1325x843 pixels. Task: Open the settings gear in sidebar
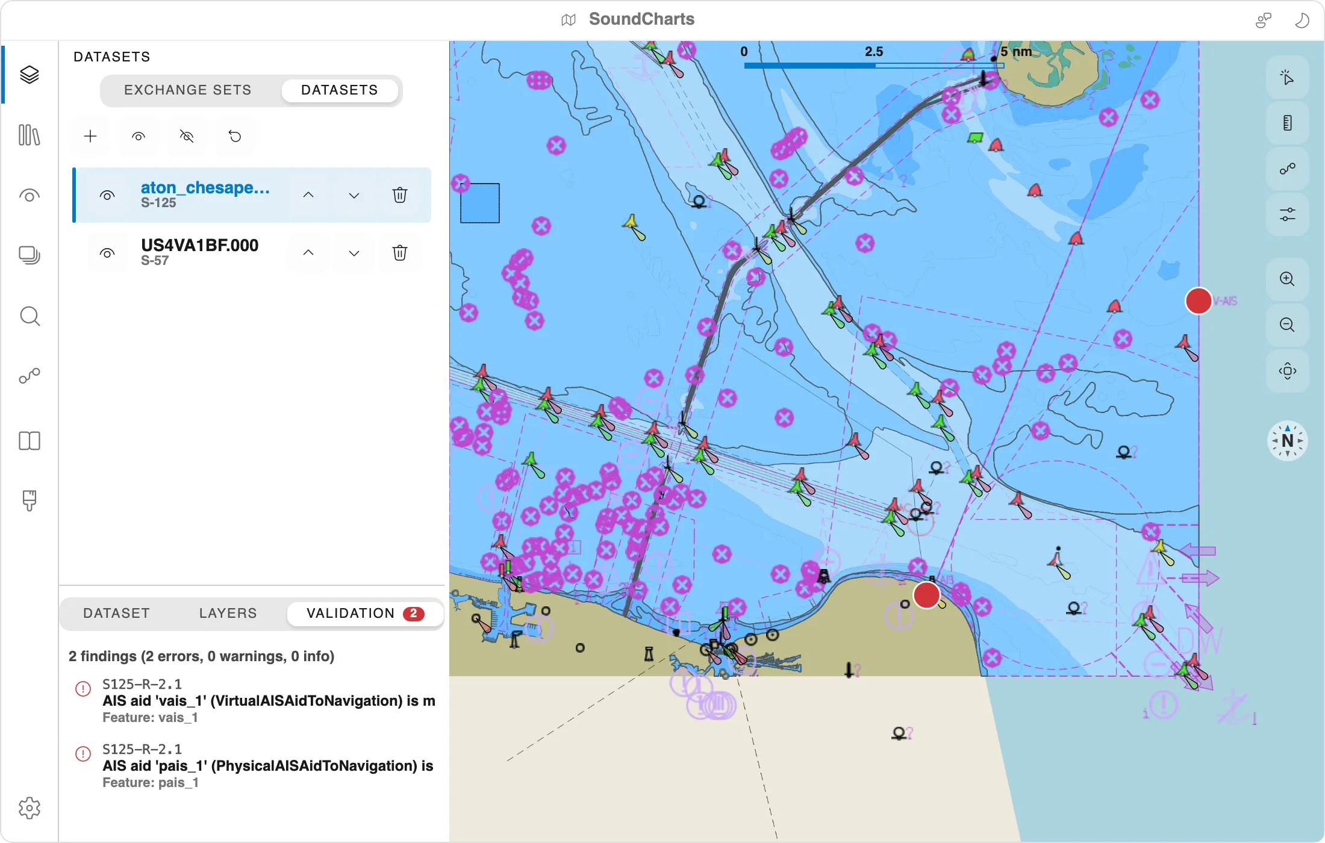(30, 808)
